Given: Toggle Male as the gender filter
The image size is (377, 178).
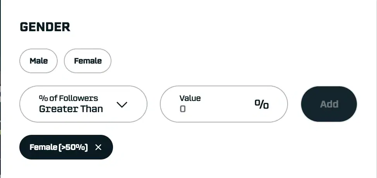Looking at the screenshot, I should (x=38, y=61).
